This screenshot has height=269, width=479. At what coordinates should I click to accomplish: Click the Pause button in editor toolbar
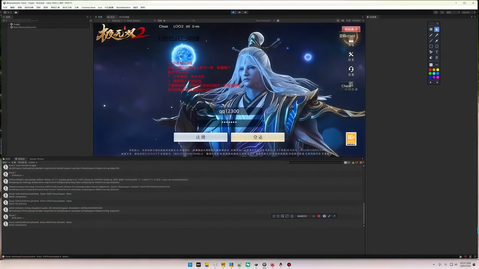[x=239, y=12]
